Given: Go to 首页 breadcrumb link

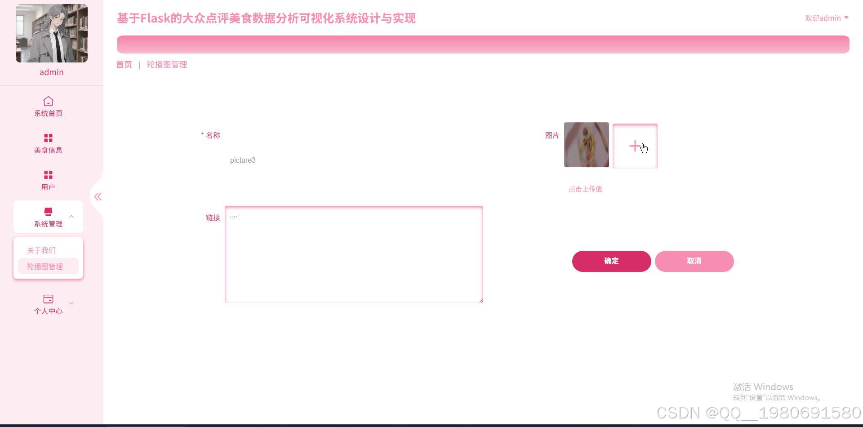Looking at the screenshot, I should click(x=124, y=65).
